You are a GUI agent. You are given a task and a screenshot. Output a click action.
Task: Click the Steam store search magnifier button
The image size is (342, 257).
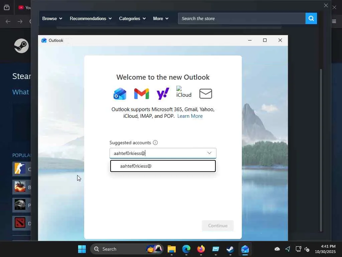pos(311,19)
